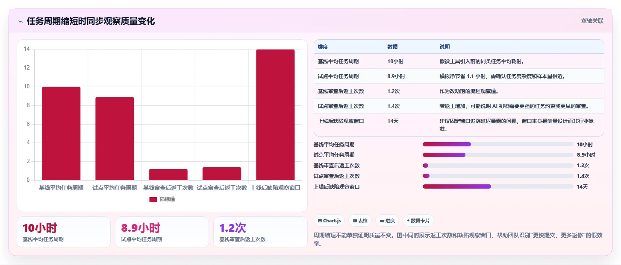Click the 试点审查后返工次数 progress bar
The image size is (621, 265).
click(x=498, y=176)
